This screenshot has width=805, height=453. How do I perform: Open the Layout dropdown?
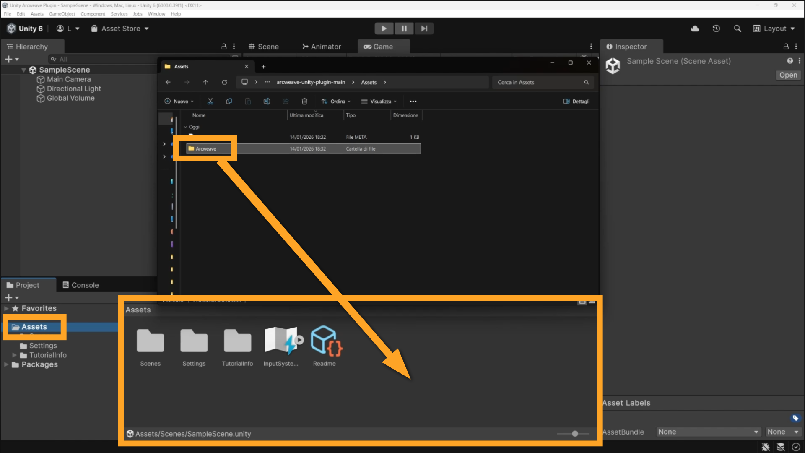[774, 29]
